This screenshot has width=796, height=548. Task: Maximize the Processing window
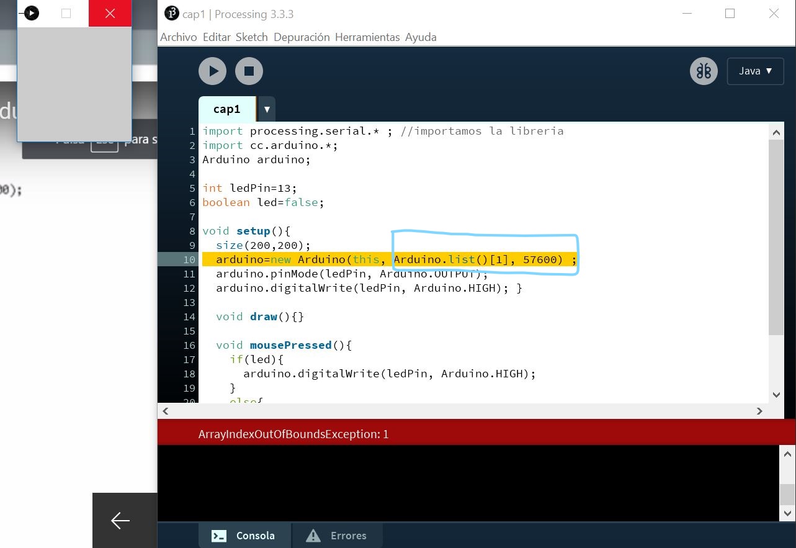(x=730, y=13)
